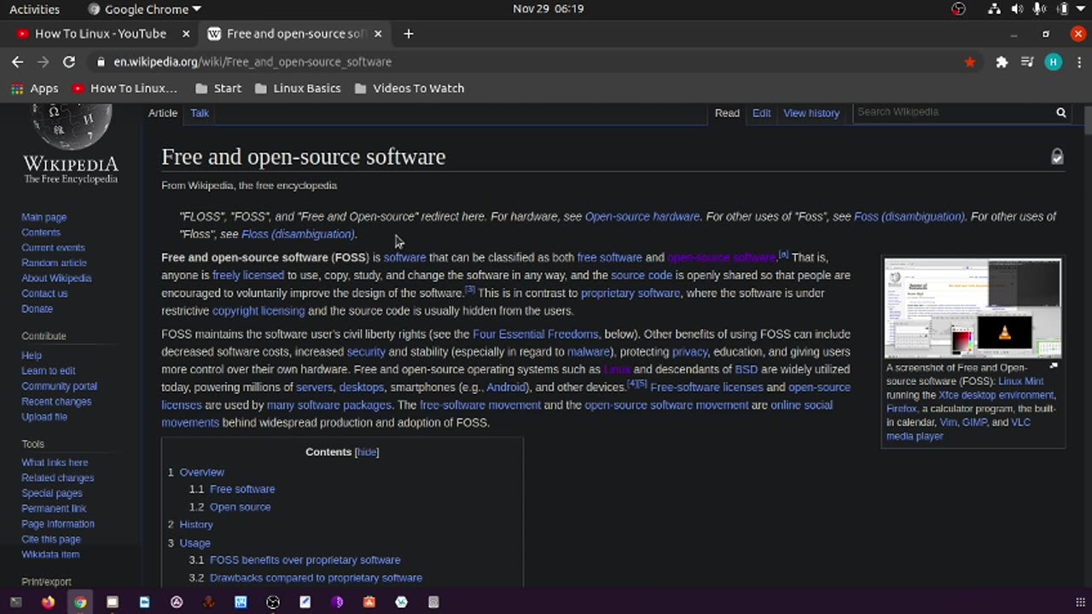This screenshot has height=614, width=1092.
Task: Go to Random article in sidebar
Action: pos(54,263)
